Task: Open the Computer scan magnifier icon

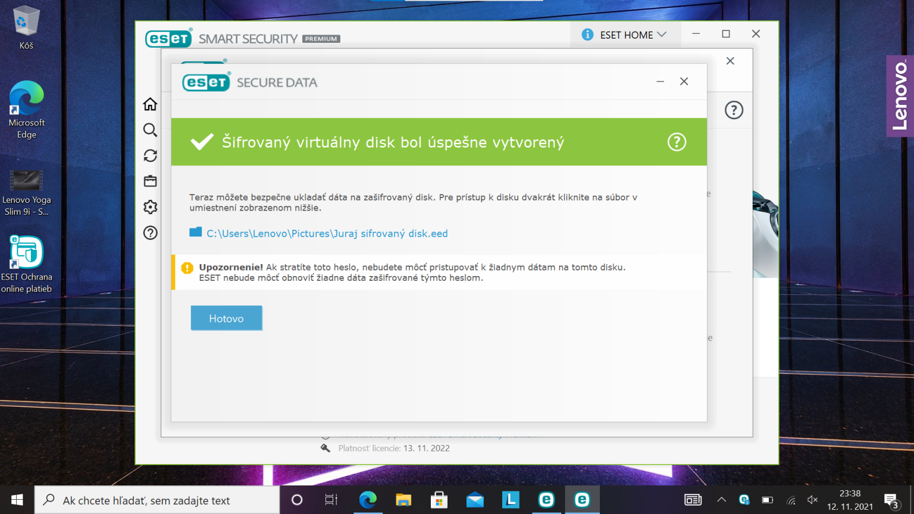Action: 150,130
